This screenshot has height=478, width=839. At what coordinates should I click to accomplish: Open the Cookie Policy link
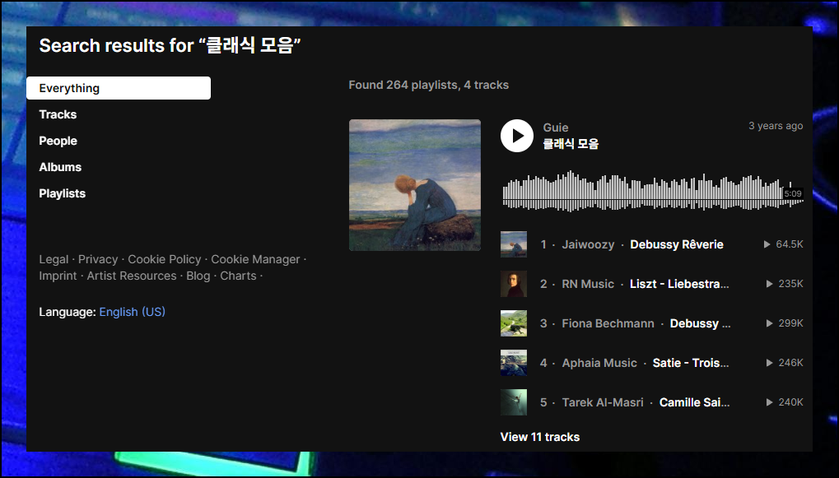click(165, 259)
